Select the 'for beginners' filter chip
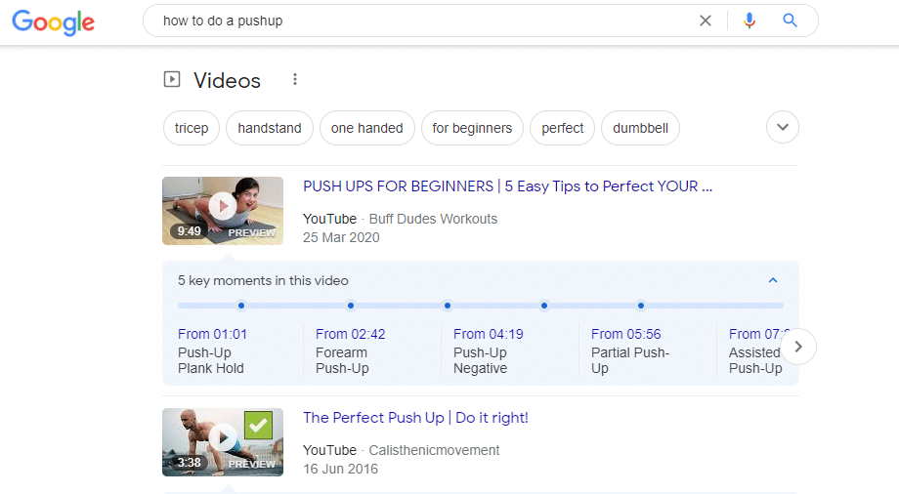The image size is (899, 494). 472,128
